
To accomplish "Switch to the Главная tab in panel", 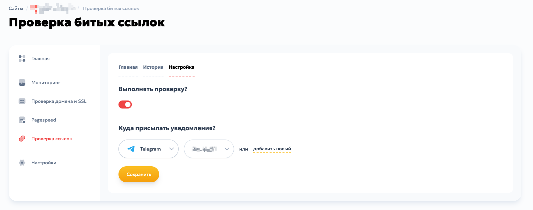I will [128, 67].
